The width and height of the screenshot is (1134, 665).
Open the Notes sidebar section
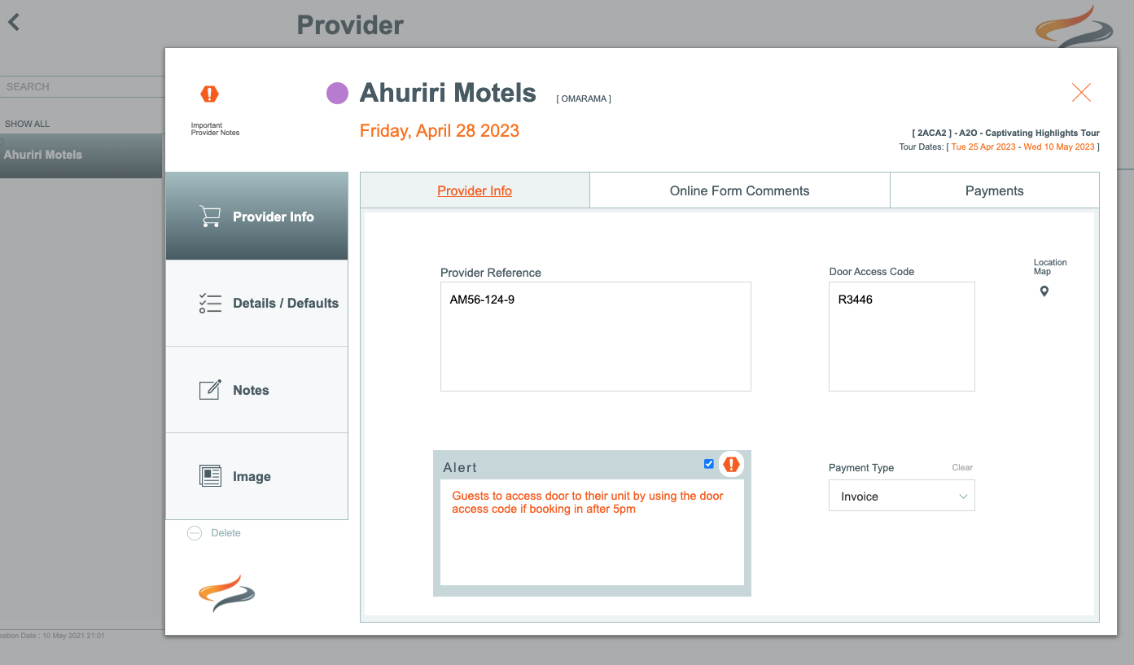pos(256,390)
